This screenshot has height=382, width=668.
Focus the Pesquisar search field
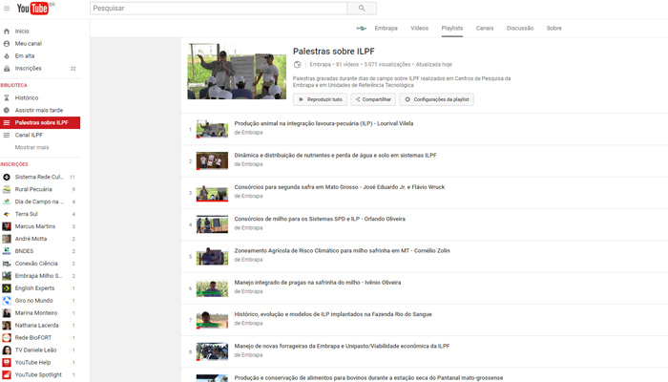218,9
